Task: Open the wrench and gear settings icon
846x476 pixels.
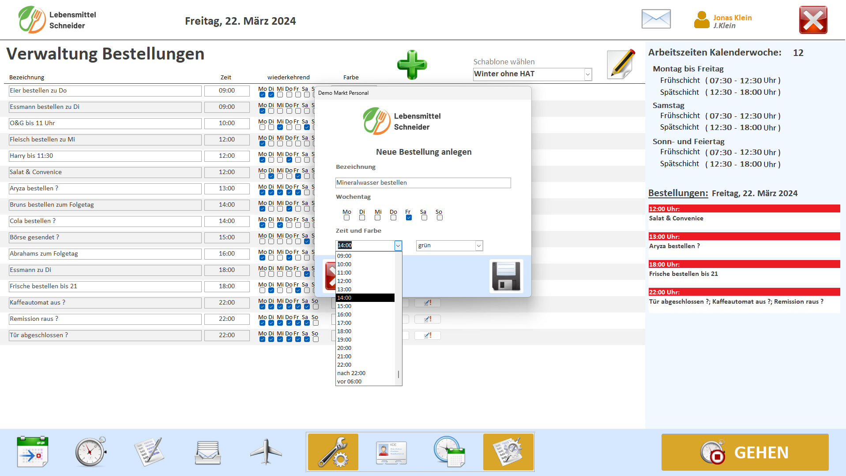Action: click(x=333, y=452)
